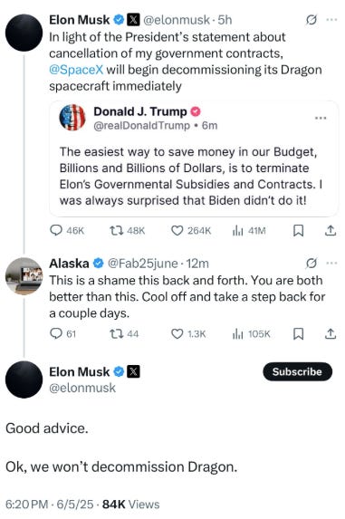Open Grok icon on Alaska's reply
This screenshot has width=345, height=519.
pos(311,264)
